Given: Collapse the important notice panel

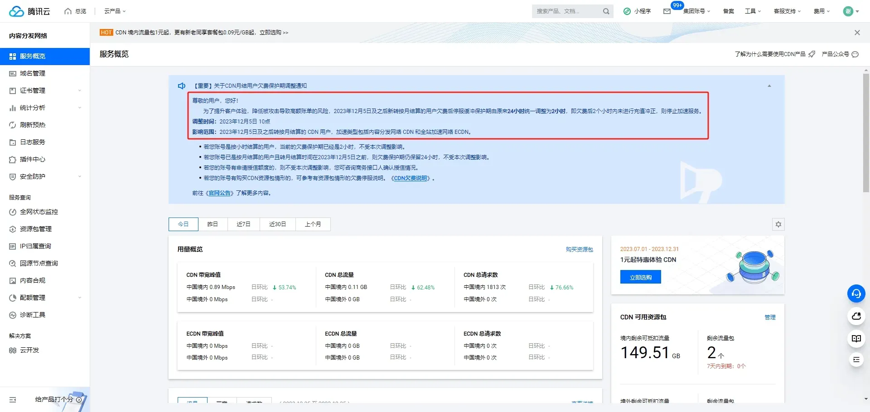Looking at the screenshot, I should (769, 86).
